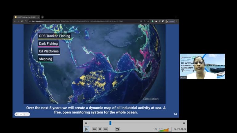This screenshot has height=133, width=237.
Task: Reload the page in the browser
Action: tap(22, 21)
